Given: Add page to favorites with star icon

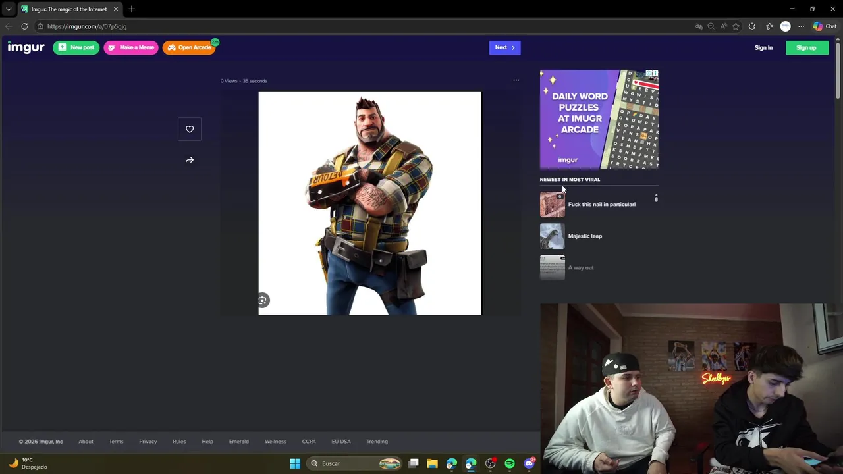Looking at the screenshot, I should pos(736,26).
